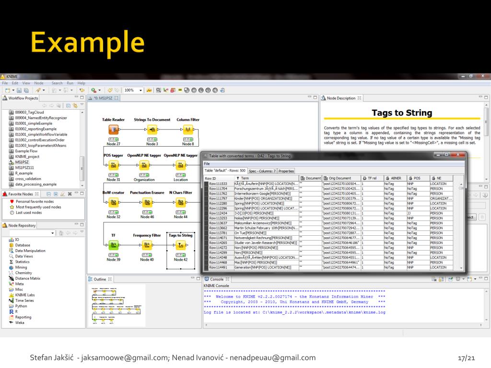The image size is (491, 368).
Task: Select Data Manipulation in Node Repository
Action: [x=30, y=251]
